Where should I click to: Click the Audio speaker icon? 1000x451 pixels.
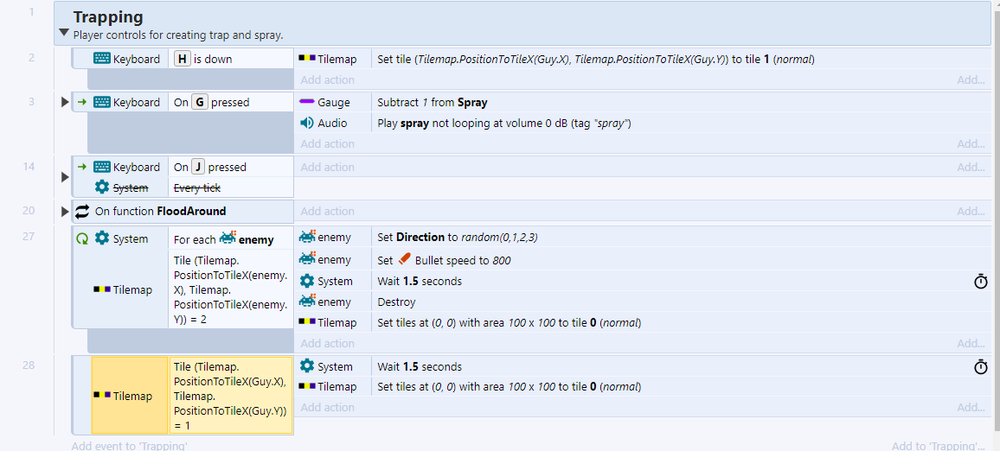coord(307,123)
